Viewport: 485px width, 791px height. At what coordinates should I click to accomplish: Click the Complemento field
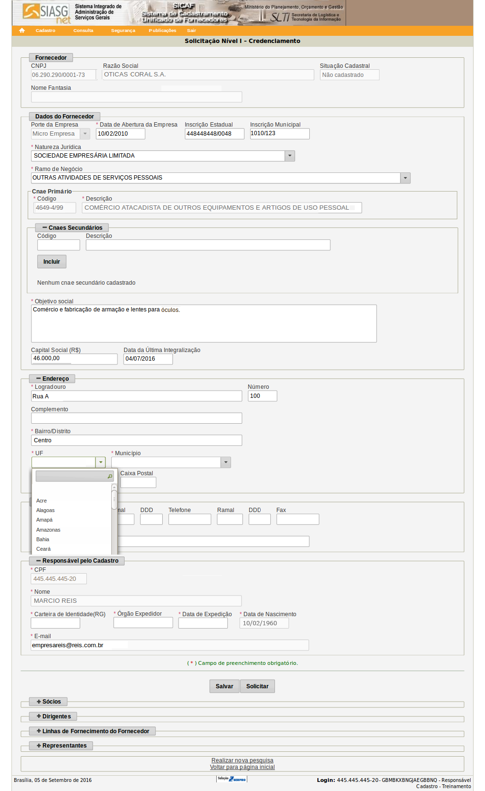(137, 418)
